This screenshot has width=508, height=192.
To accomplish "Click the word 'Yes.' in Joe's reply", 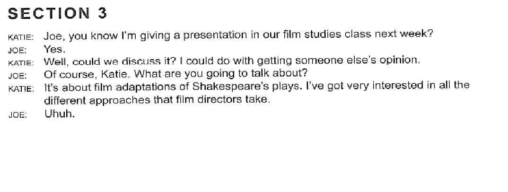I will click(x=55, y=49).
